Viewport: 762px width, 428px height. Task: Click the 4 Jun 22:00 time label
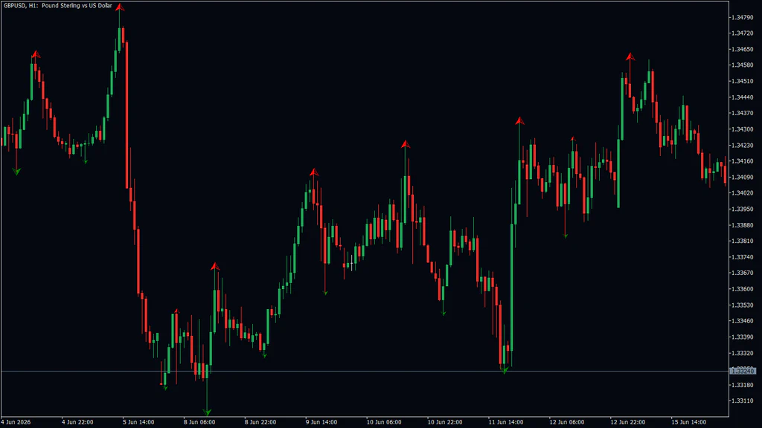(x=77, y=422)
